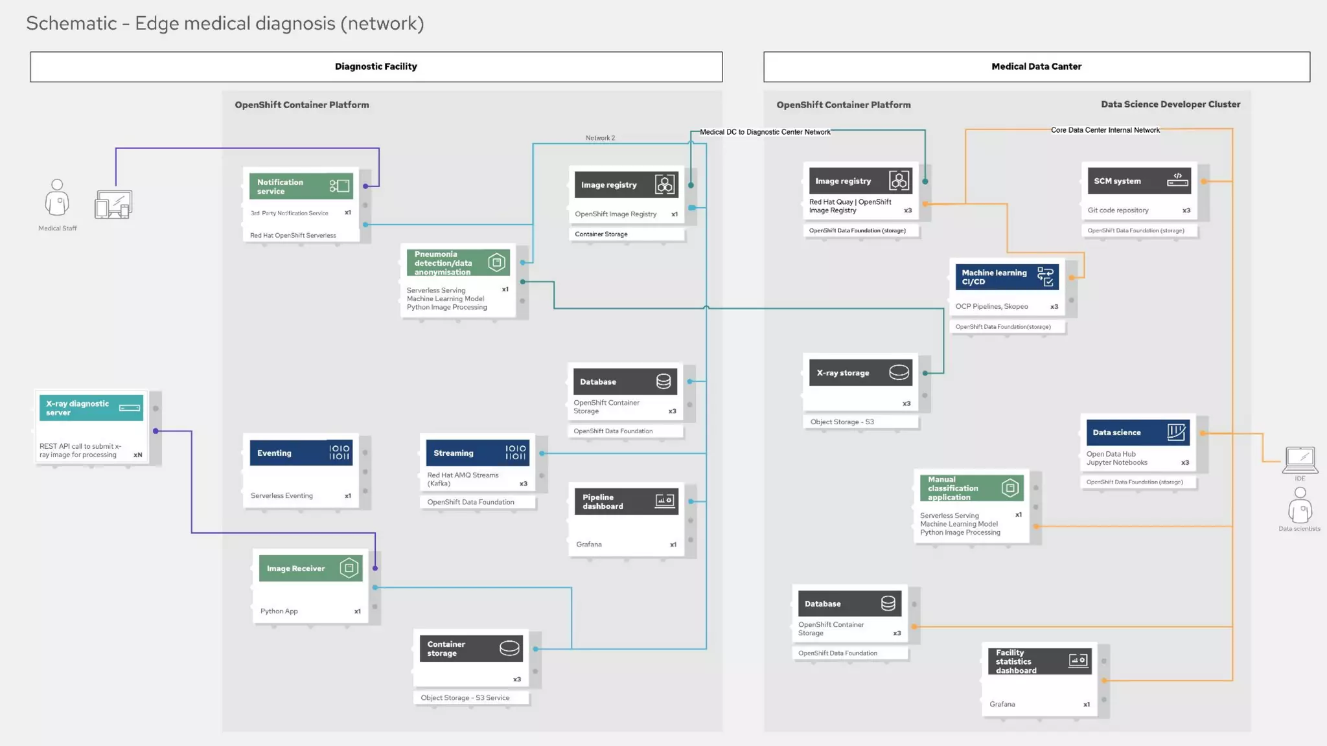
Task: Click the Streaming binary icon
Action: [x=516, y=453]
